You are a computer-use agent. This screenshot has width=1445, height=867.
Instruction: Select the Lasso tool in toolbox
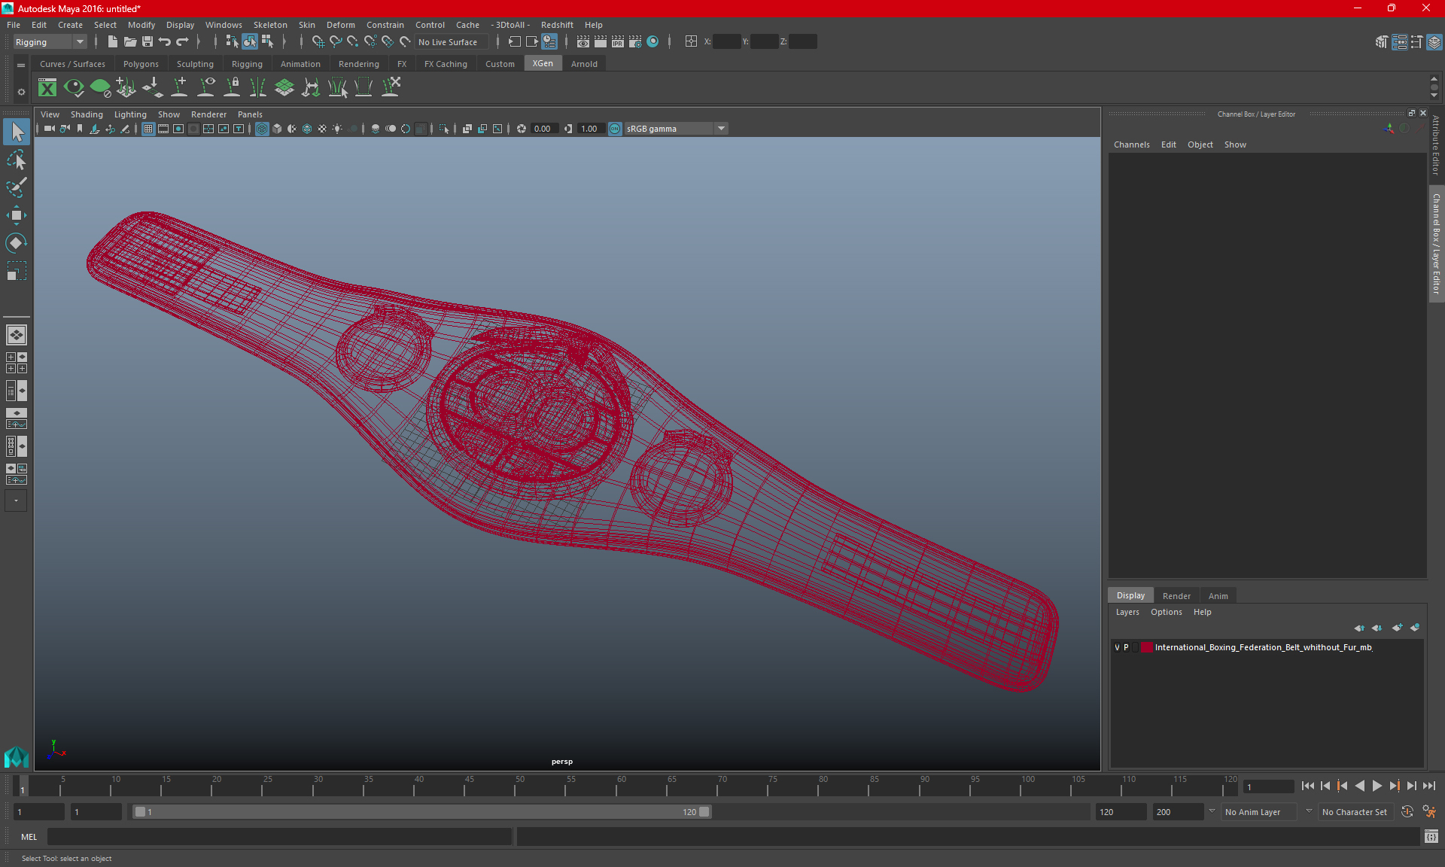[x=17, y=160]
